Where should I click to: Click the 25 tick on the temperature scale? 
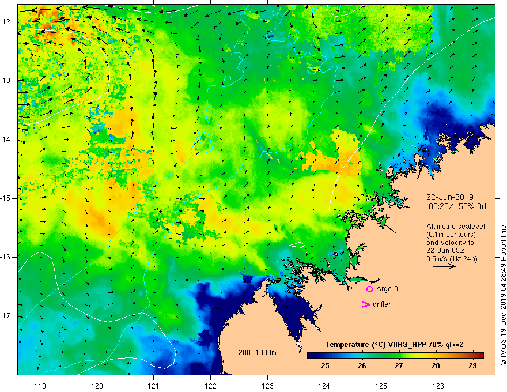tap(326, 366)
